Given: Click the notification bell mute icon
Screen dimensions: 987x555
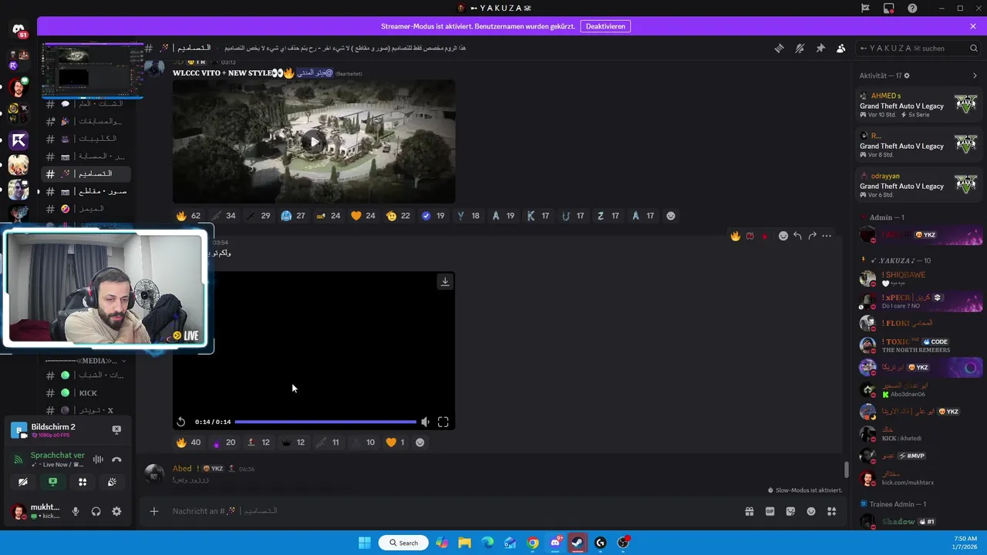Looking at the screenshot, I should click(800, 48).
